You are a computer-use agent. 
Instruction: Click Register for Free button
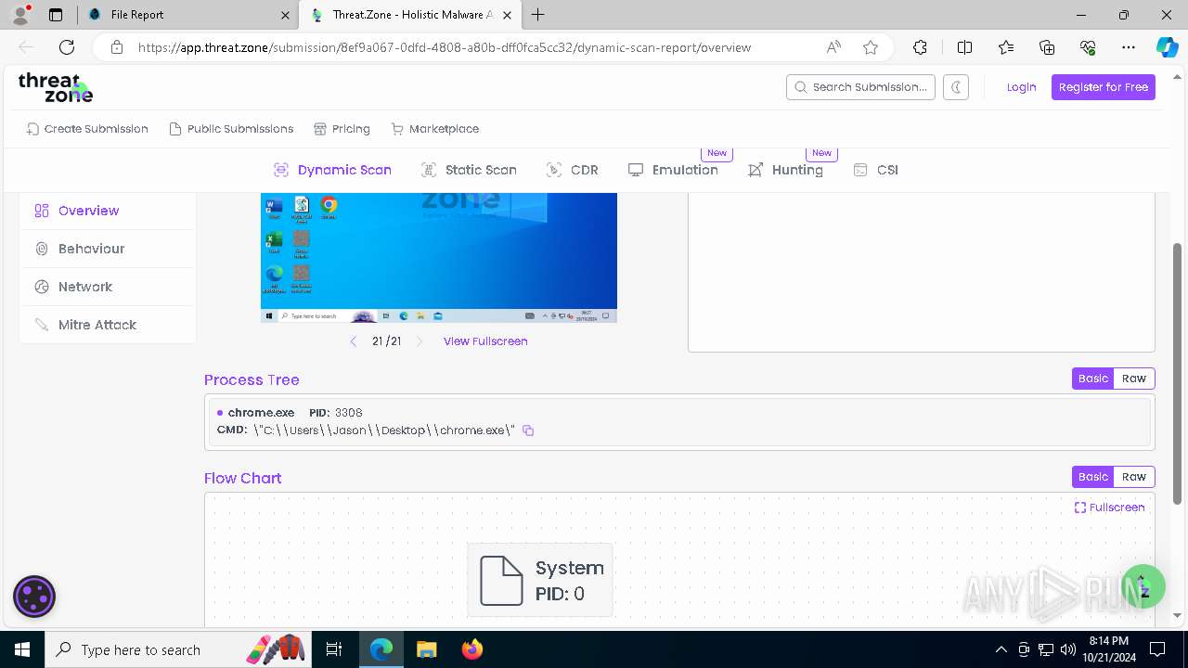(1103, 87)
